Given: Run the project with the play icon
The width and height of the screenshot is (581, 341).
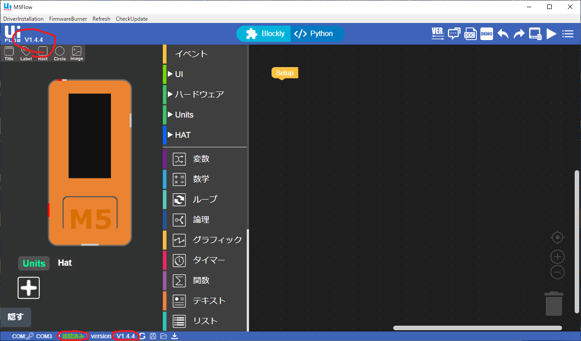Looking at the screenshot, I should point(551,33).
